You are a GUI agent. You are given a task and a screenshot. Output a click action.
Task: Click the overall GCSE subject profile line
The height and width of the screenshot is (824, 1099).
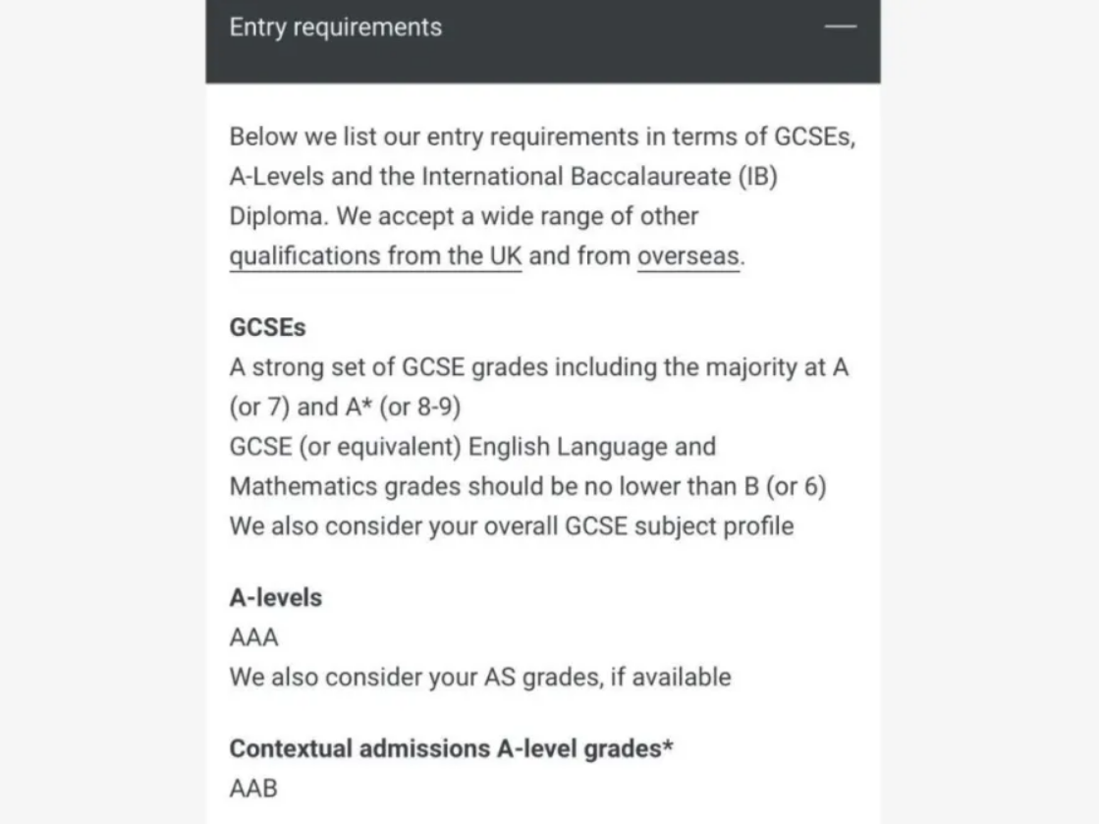[x=512, y=526]
